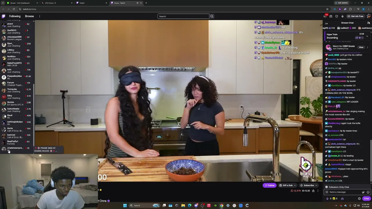
Task: Switch to the Twitch browser tab
Action: (92, 3)
